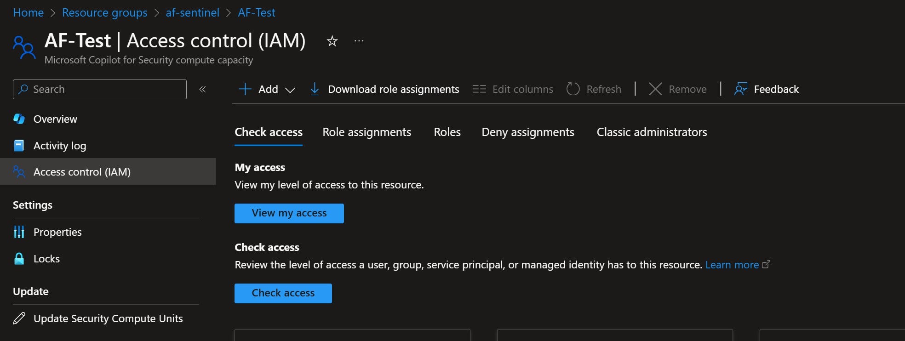Click the favorite star icon next to title
905x341 pixels.
[332, 41]
